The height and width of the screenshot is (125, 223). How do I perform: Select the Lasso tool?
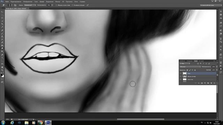pos(2,18)
